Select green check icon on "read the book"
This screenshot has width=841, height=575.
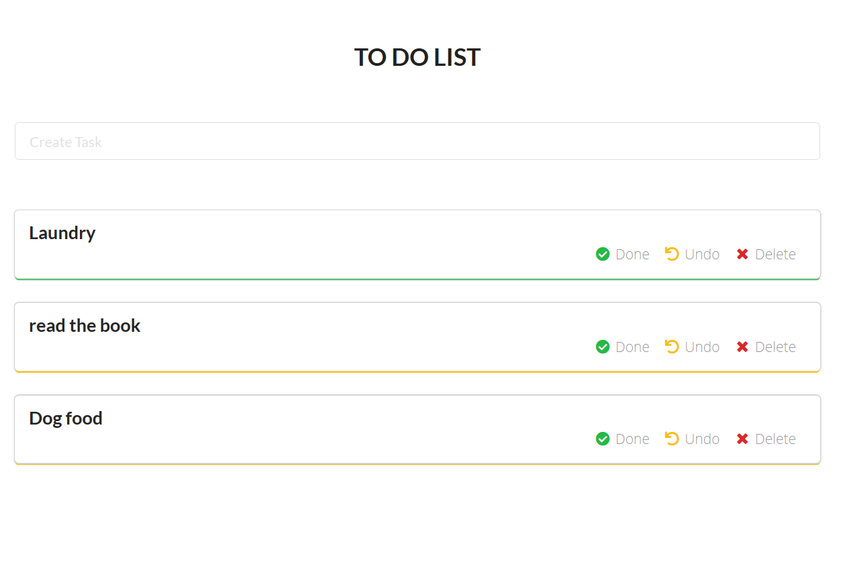click(602, 347)
